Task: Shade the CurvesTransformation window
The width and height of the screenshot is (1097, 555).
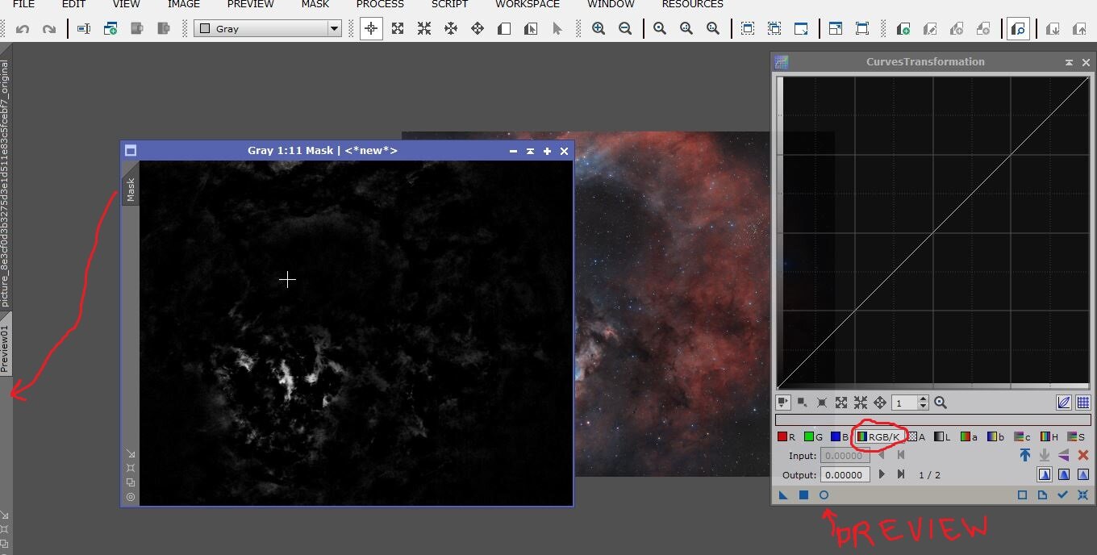Action: [1069, 62]
